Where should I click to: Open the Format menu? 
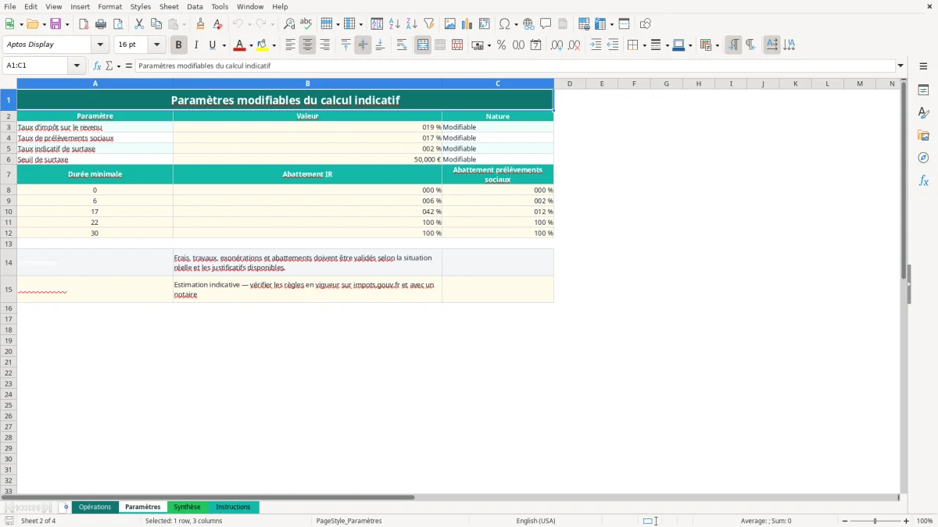tap(109, 6)
